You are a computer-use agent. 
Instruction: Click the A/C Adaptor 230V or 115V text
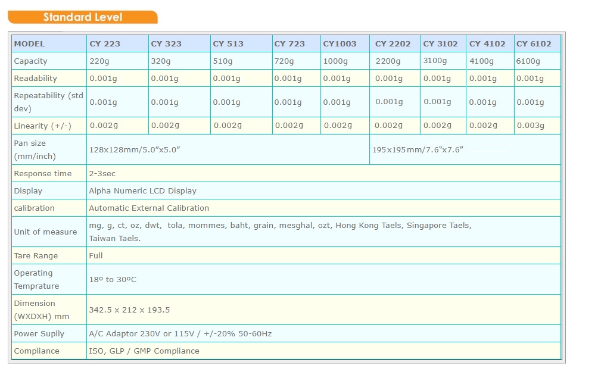point(180,333)
